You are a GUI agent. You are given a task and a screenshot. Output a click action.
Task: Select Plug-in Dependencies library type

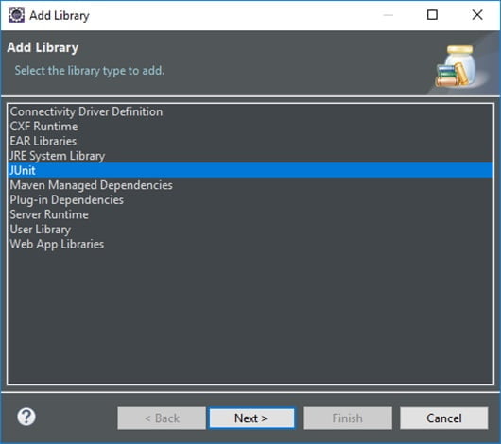click(250, 200)
